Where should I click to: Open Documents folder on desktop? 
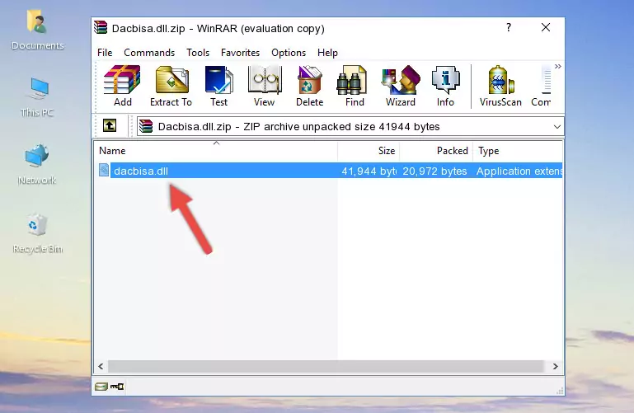(38, 30)
